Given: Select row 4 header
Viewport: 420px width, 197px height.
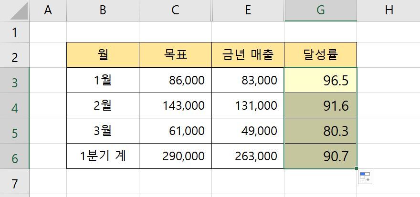Looking at the screenshot, I should (14, 105).
